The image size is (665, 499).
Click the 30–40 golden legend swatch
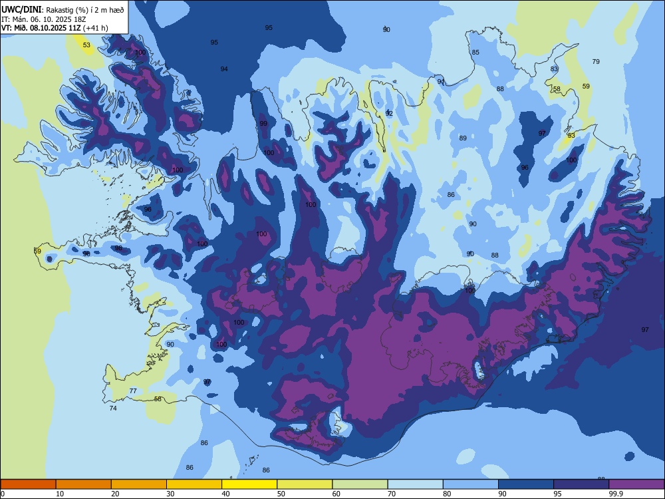click(x=194, y=484)
